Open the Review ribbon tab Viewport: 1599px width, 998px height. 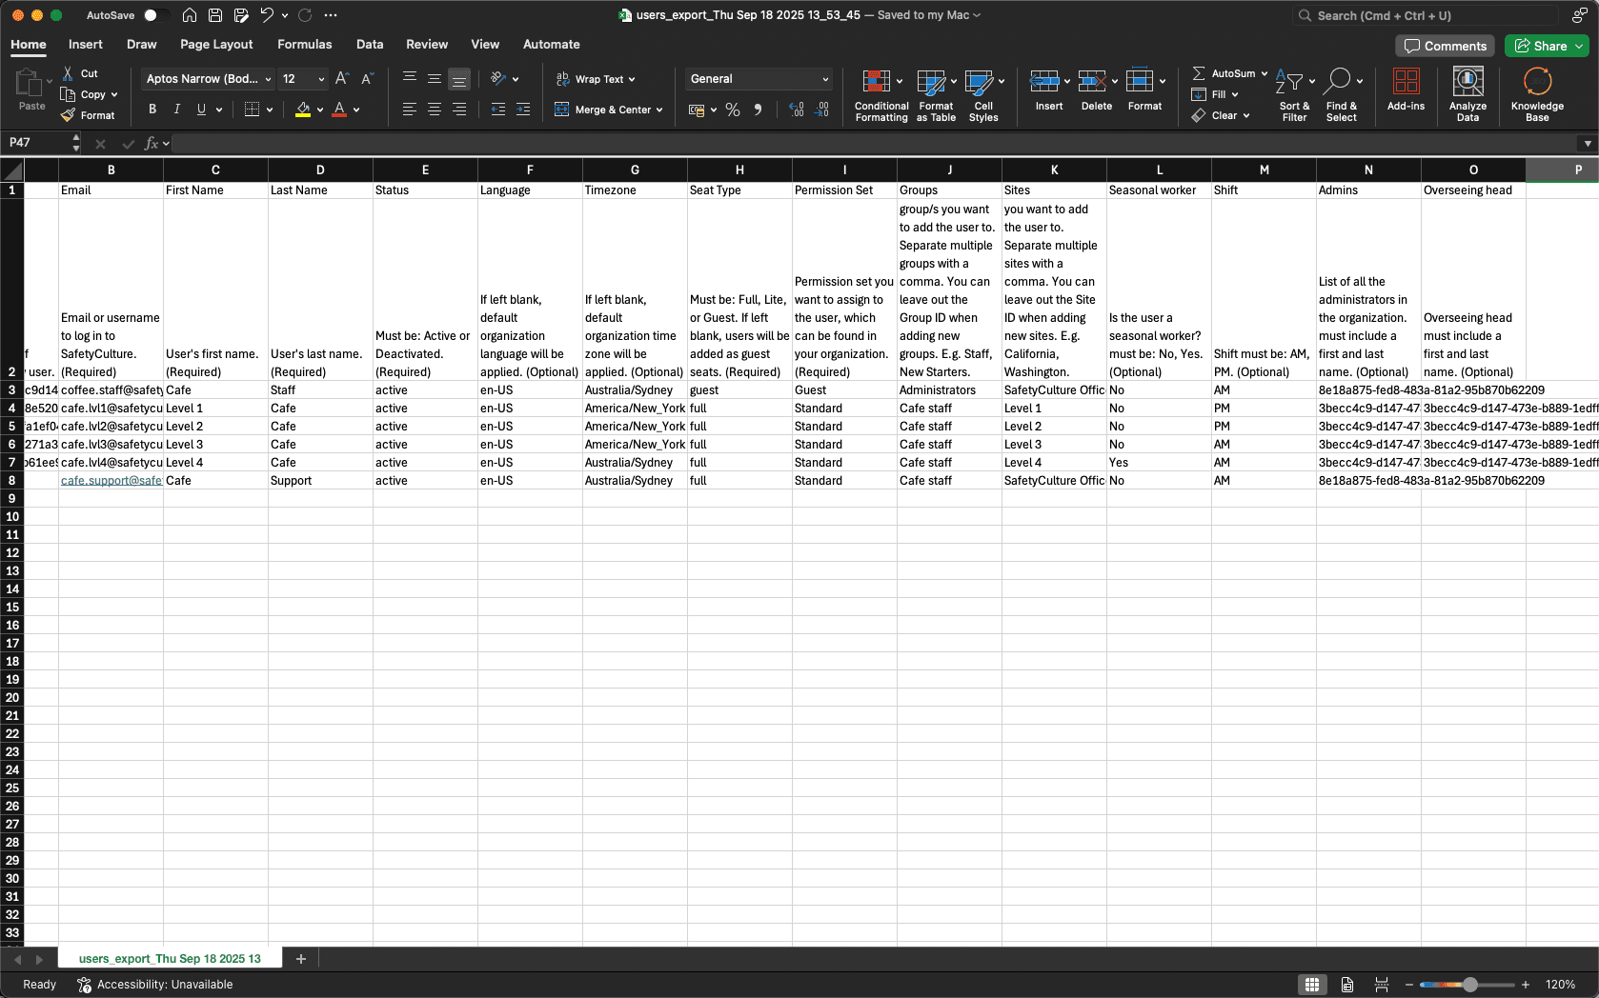point(426,44)
